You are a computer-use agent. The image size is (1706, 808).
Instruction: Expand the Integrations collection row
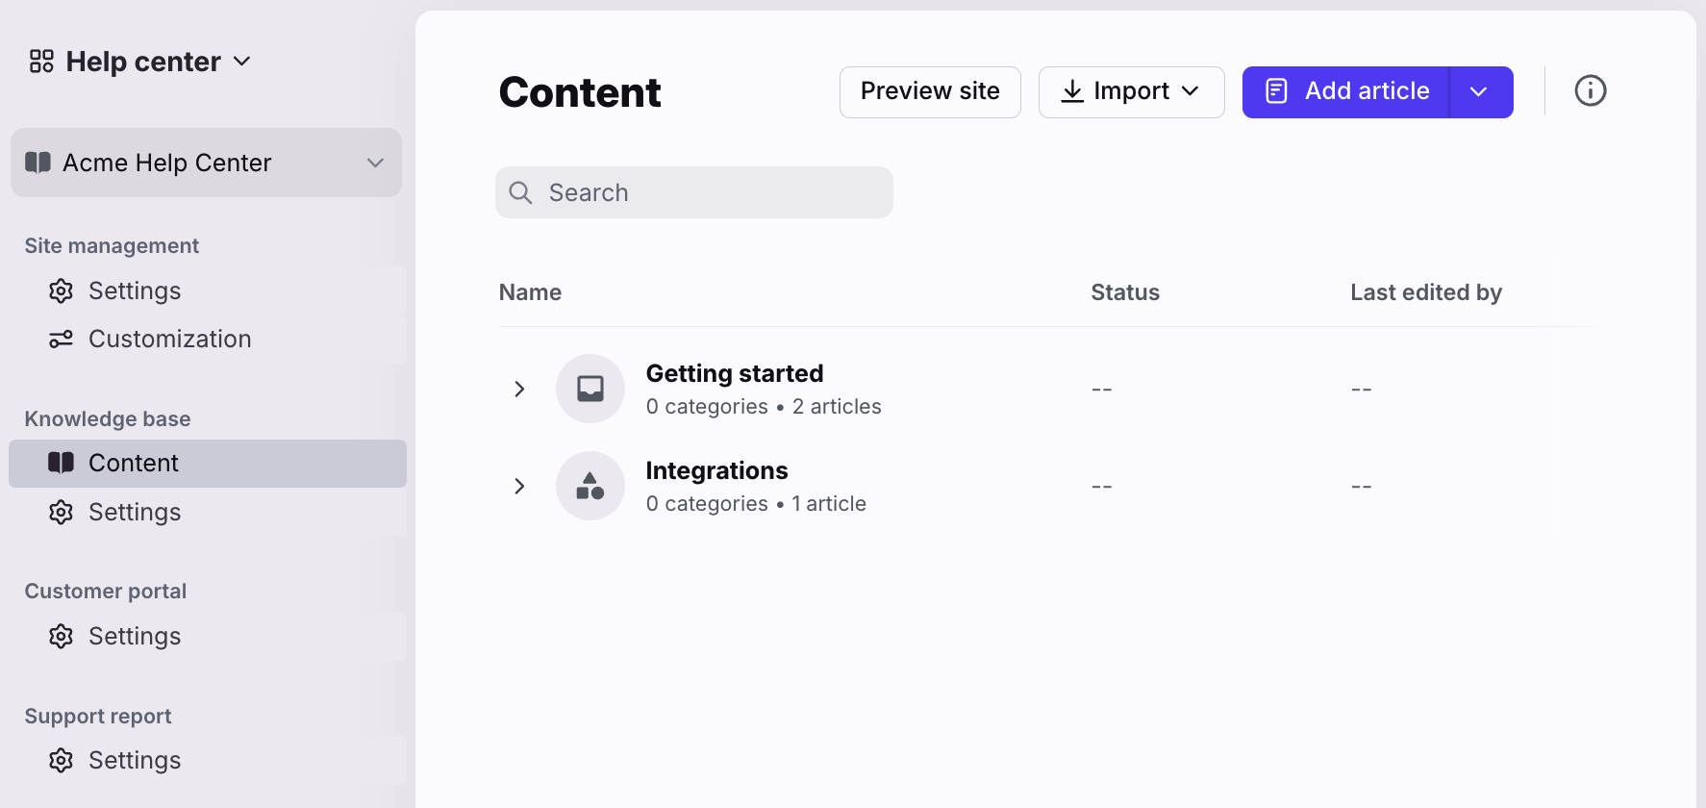pyautogui.click(x=519, y=486)
